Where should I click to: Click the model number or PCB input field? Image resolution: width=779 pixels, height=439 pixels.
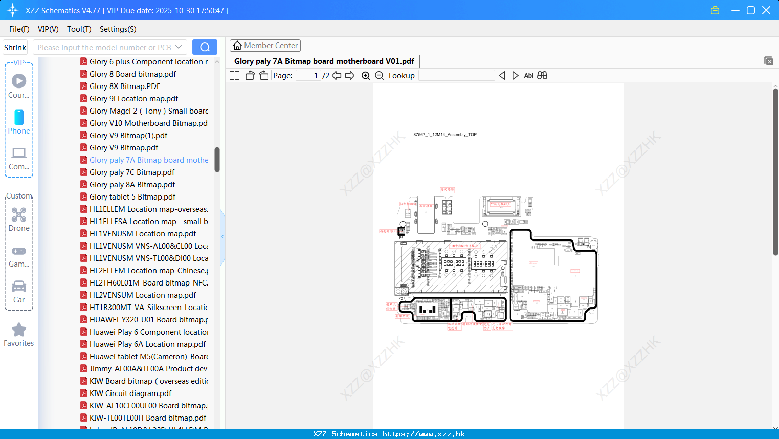(x=105, y=47)
